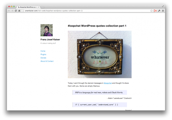Screen dimensions: 172x120
Task: Click the quote 'PHP is a language for real men'
Action: coord(99,93)
